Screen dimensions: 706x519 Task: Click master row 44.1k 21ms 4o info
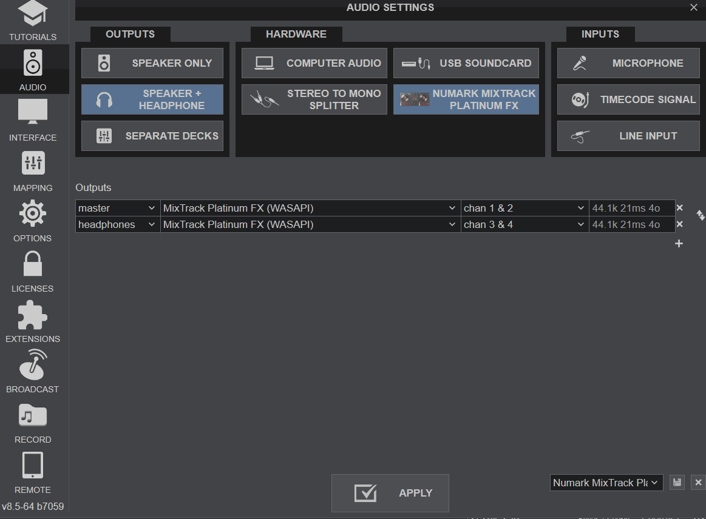(x=632, y=208)
